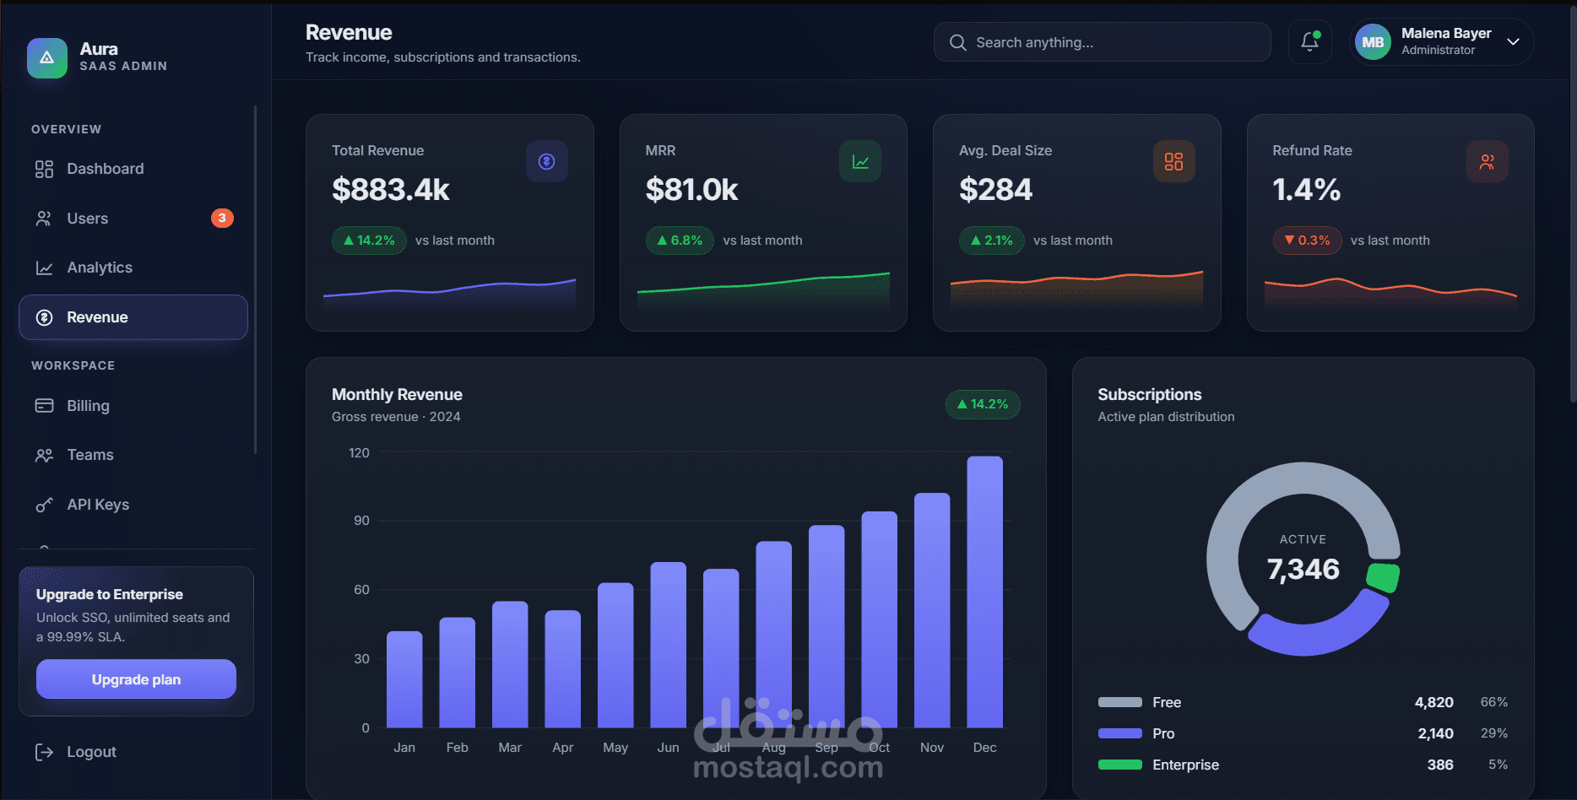The image size is (1577, 800).
Task: Click the Logout arrow icon
Action: coord(44,752)
